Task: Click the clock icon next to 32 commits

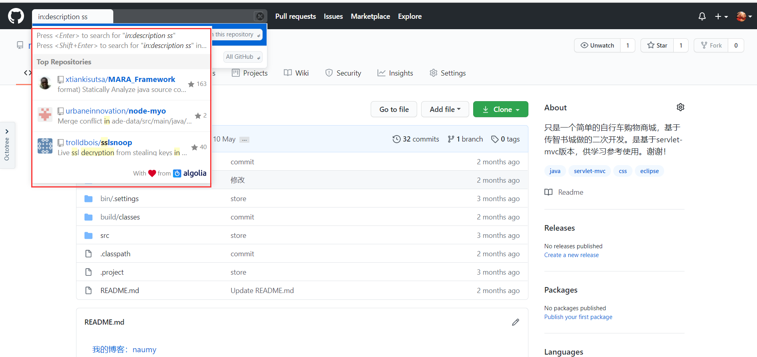Action: point(396,139)
